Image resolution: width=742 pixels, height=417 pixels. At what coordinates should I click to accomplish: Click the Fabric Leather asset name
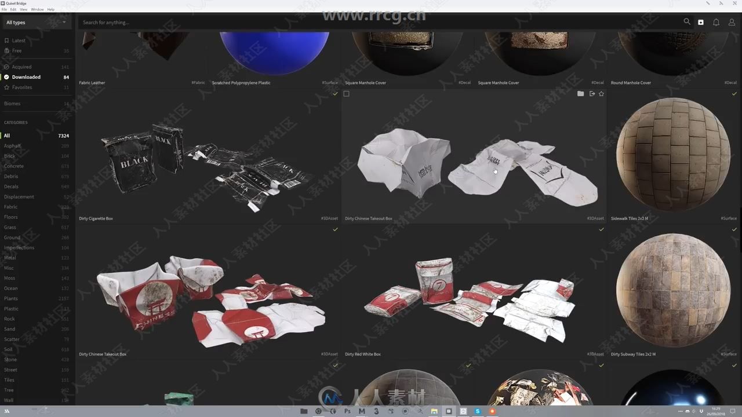tap(92, 83)
